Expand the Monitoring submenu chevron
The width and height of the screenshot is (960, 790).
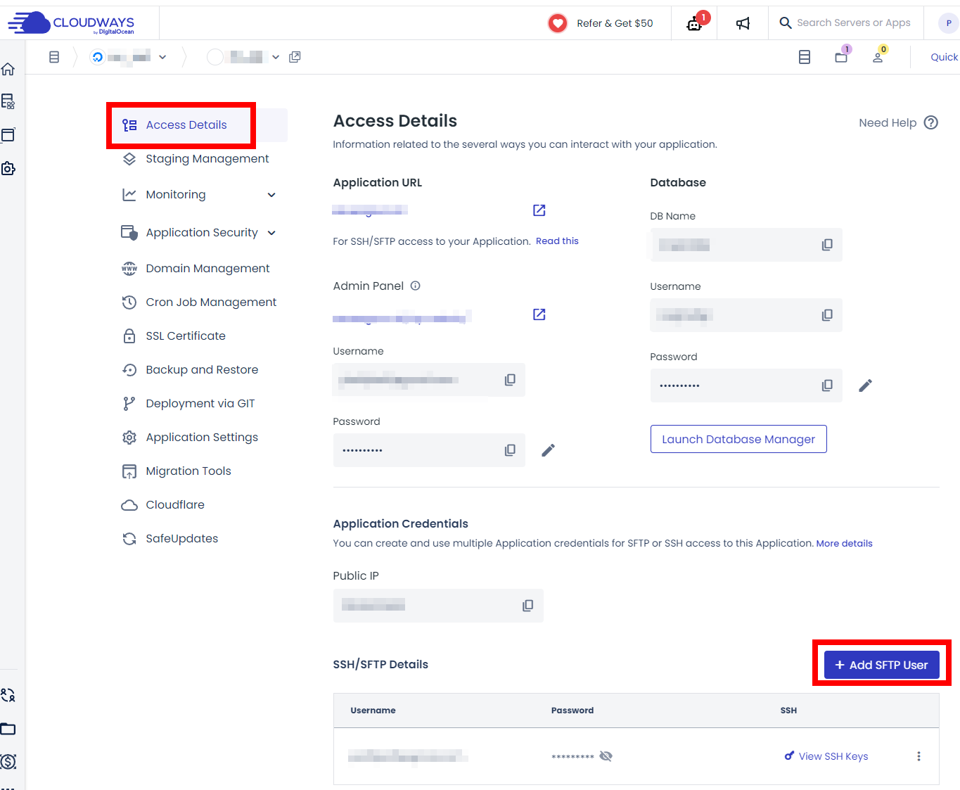pyautogui.click(x=271, y=195)
